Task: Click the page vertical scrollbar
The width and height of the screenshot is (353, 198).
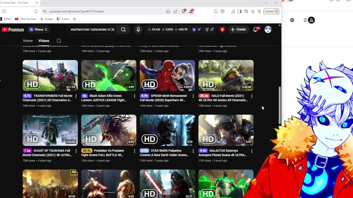Action: pos(280,105)
